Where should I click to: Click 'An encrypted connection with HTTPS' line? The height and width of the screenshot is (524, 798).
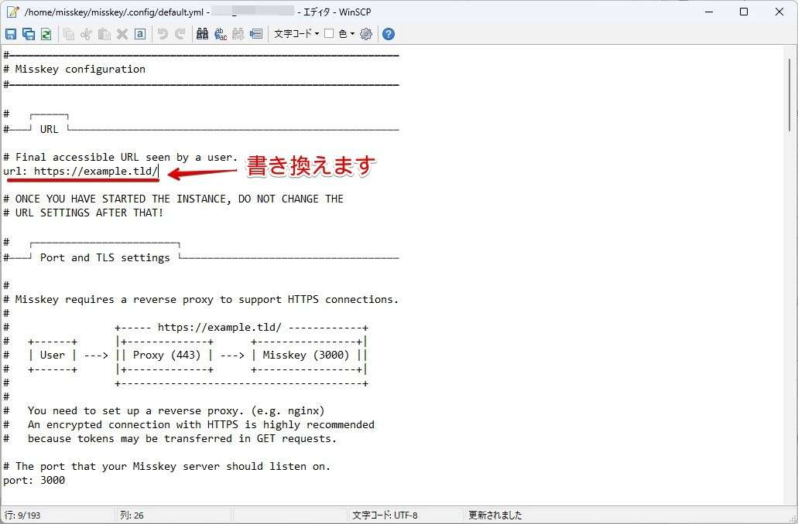pos(189,424)
